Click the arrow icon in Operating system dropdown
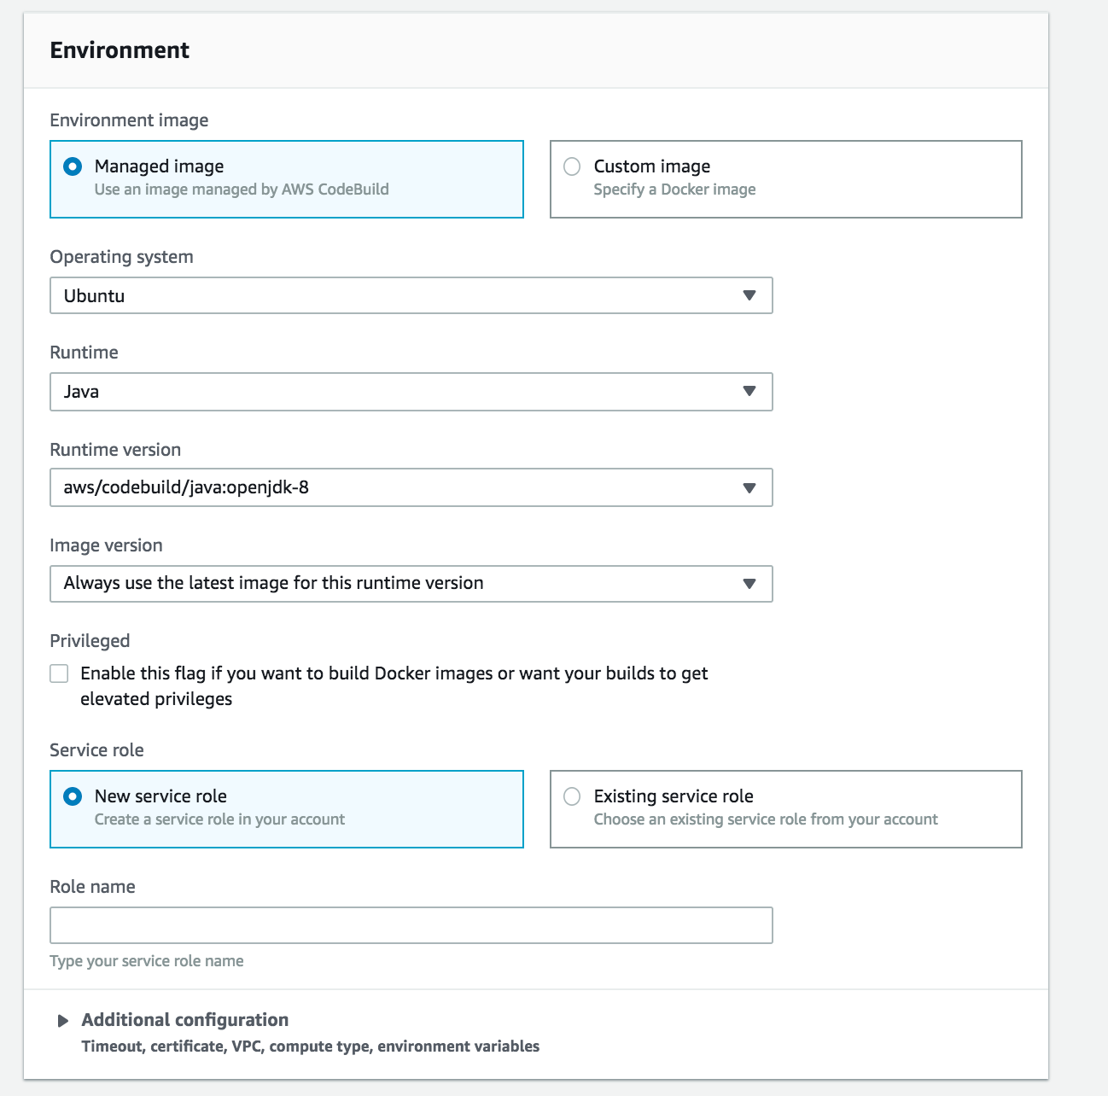Image resolution: width=1108 pixels, height=1096 pixels. coord(749,295)
